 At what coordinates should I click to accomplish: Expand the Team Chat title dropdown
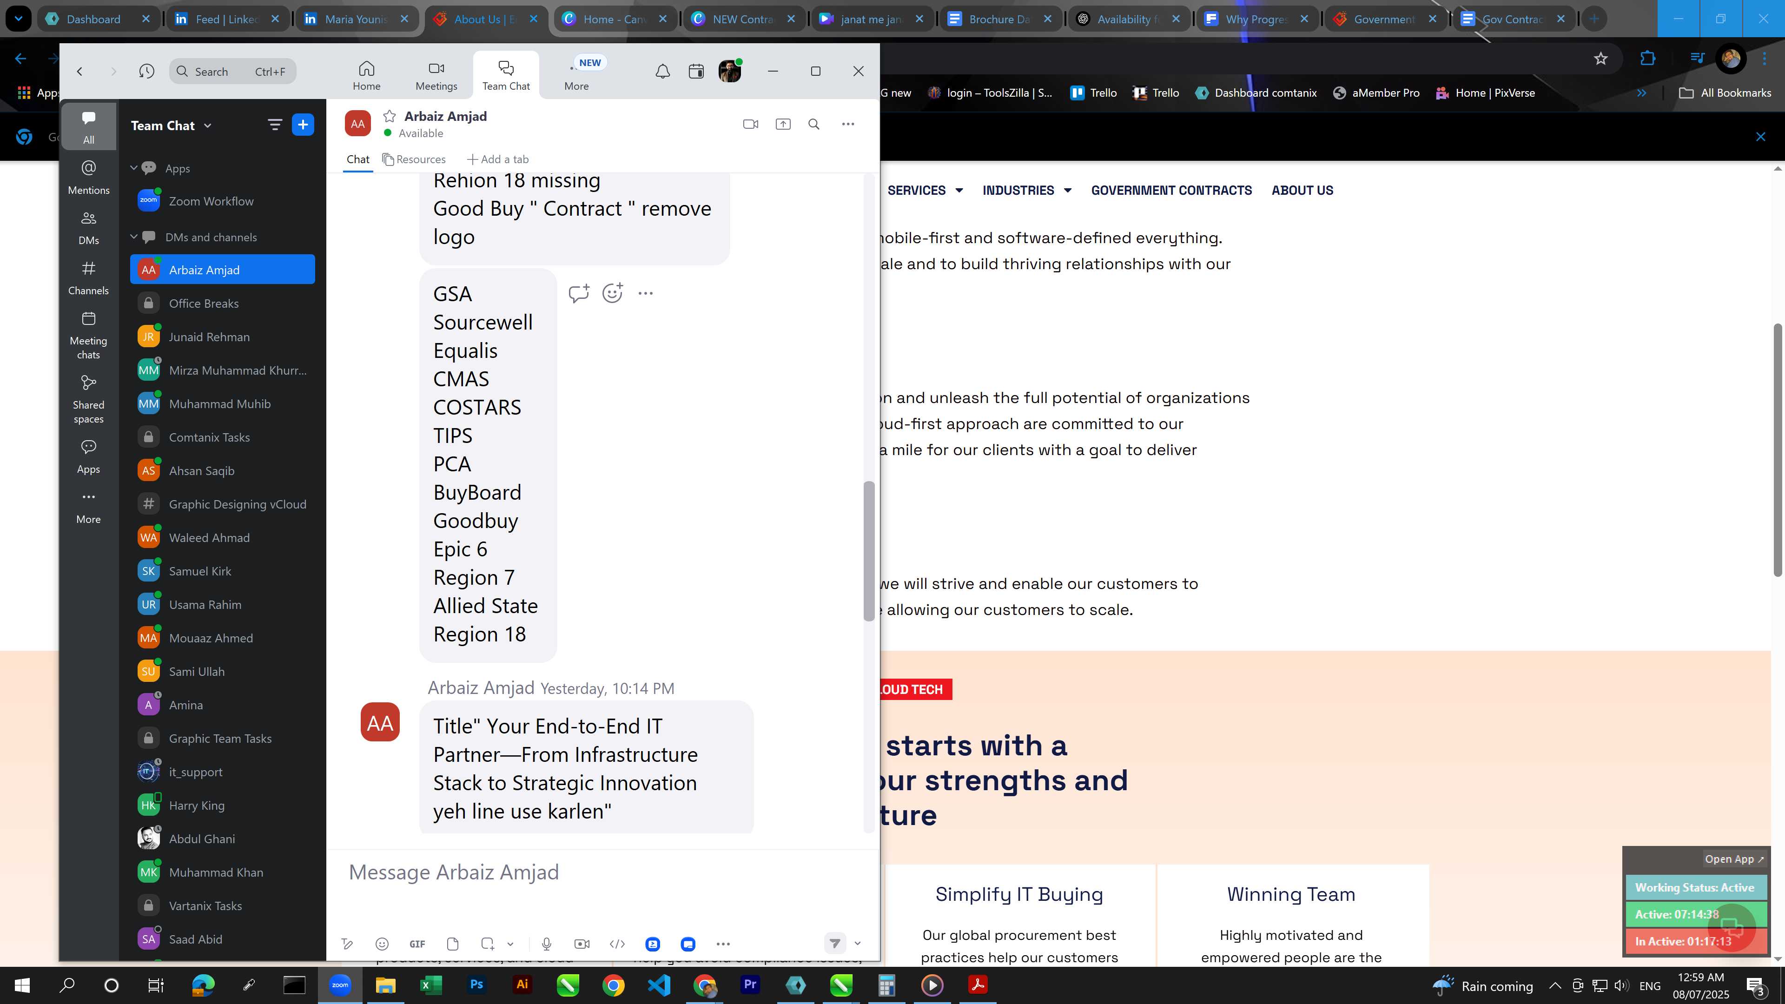(208, 125)
